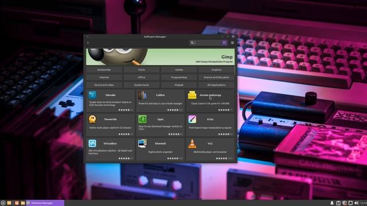The width and height of the screenshot is (367, 206).
Task: Click the Calibre books icon
Action: [142, 95]
